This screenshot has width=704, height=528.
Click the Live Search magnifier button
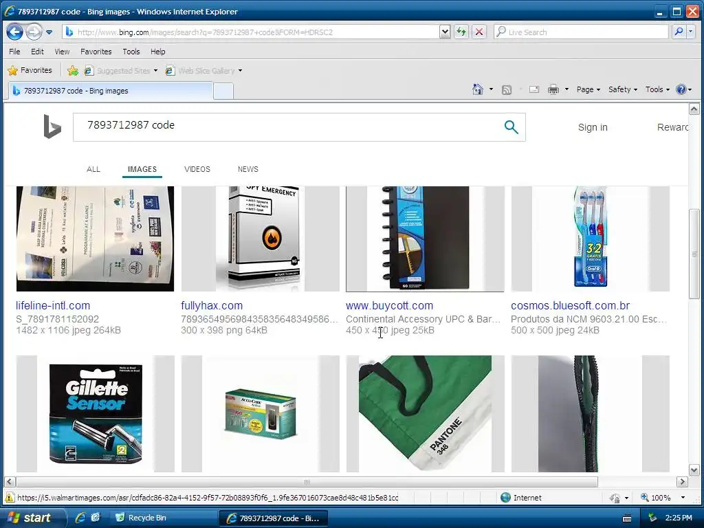(679, 32)
